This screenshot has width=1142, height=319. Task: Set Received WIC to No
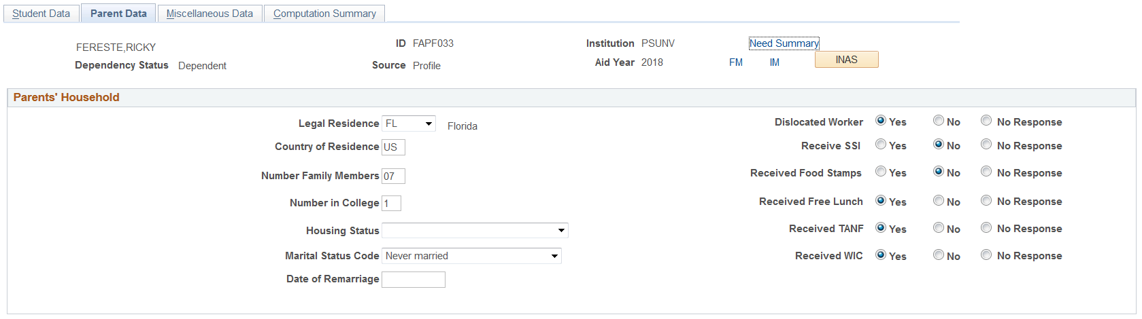coord(939,255)
